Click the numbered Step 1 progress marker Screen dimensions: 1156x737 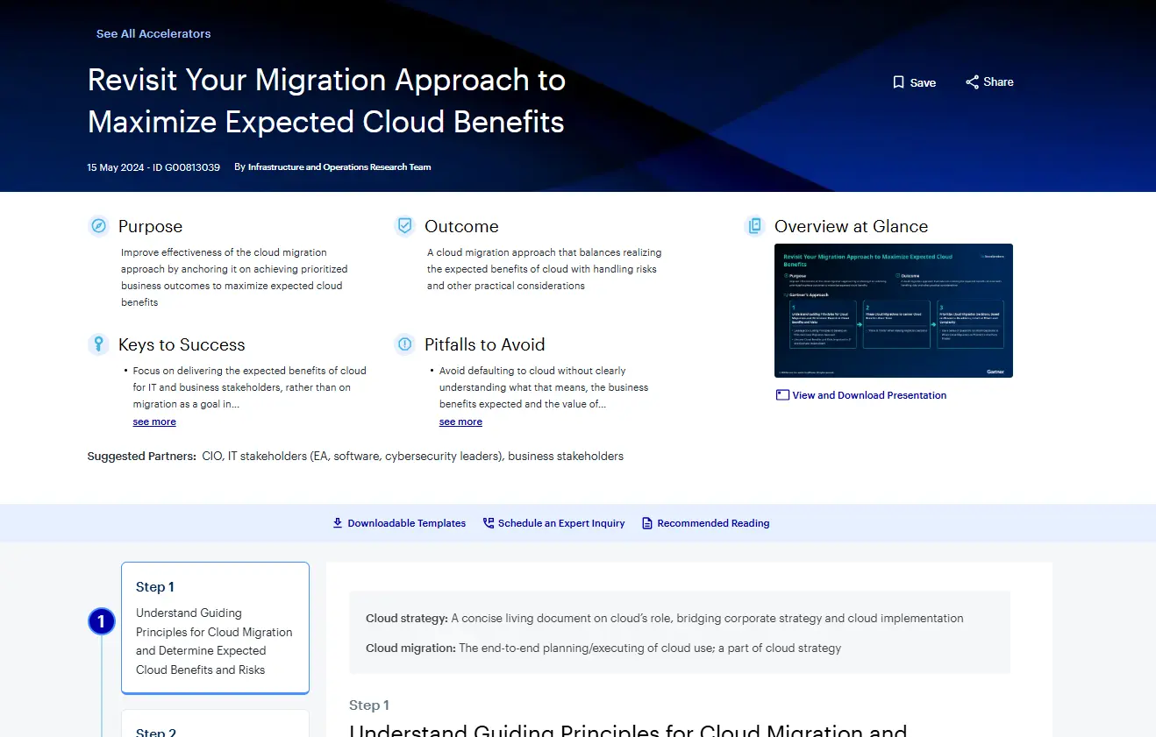tap(101, 620)
